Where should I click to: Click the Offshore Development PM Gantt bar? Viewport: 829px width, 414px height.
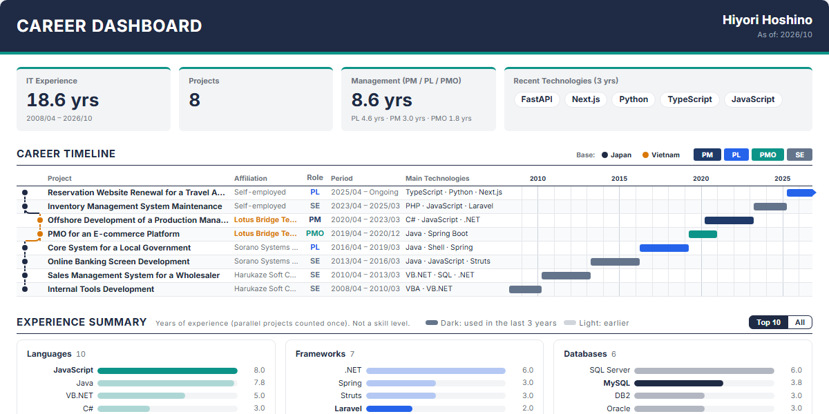729,220
